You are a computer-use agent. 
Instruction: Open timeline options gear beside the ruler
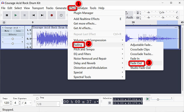[4, 22]
